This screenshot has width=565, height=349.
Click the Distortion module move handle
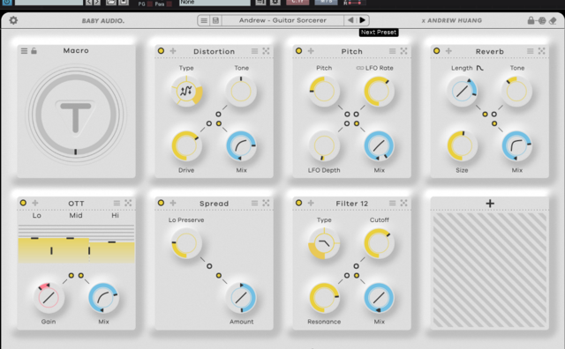[173, 51]
